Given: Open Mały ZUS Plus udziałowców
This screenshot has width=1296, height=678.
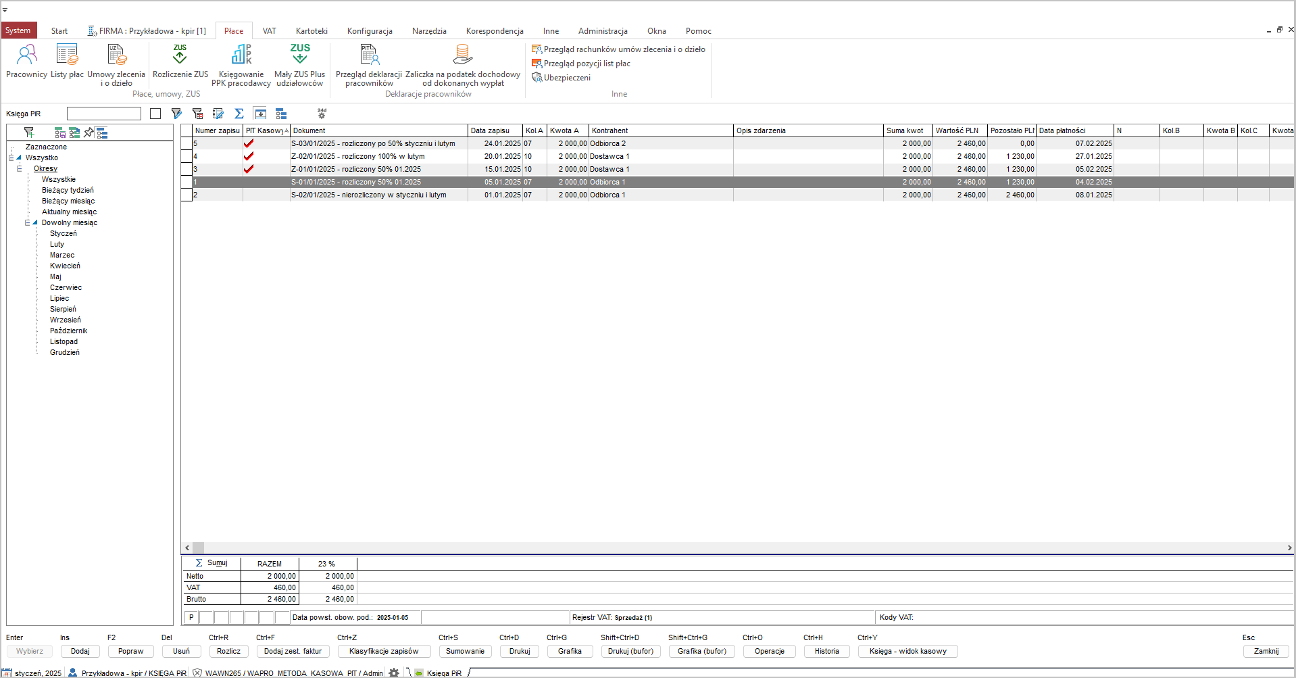Looking at the screenshot, I should [300, 65].
